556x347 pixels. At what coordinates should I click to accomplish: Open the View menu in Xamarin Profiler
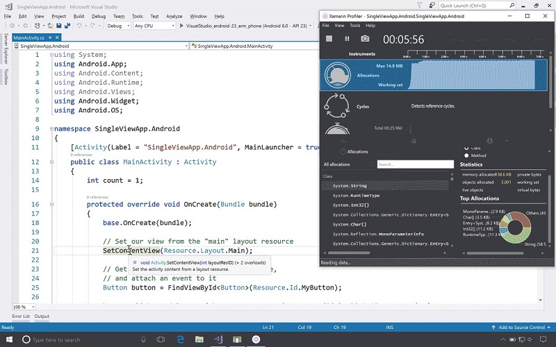pyautogui.click(x=339, y=26)
